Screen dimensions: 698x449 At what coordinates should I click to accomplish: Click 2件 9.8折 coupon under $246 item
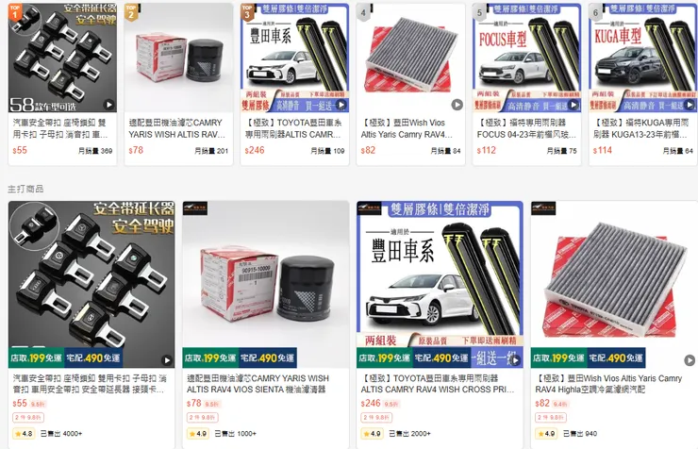click(376, 418)
